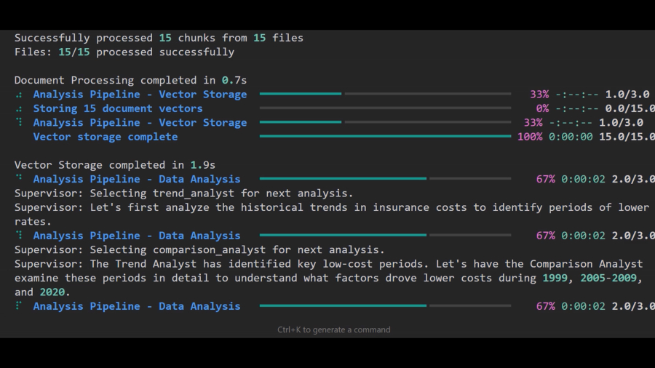Image resolution: width=655 pixels, height=368 pixels.
Task: Click the 100% progress percentage
Action: click(529, 137)
